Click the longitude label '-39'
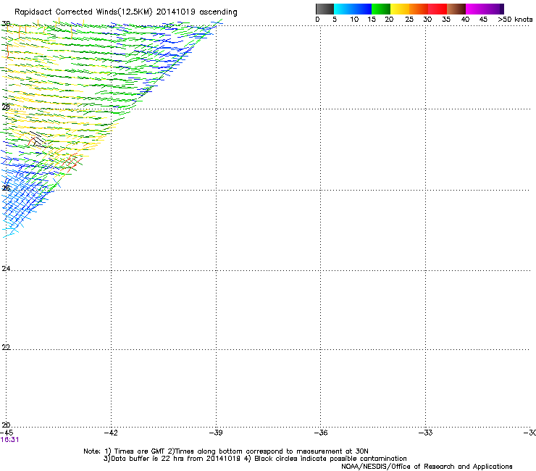Screen dimensions: 536x471 click(x=216, y=433)
